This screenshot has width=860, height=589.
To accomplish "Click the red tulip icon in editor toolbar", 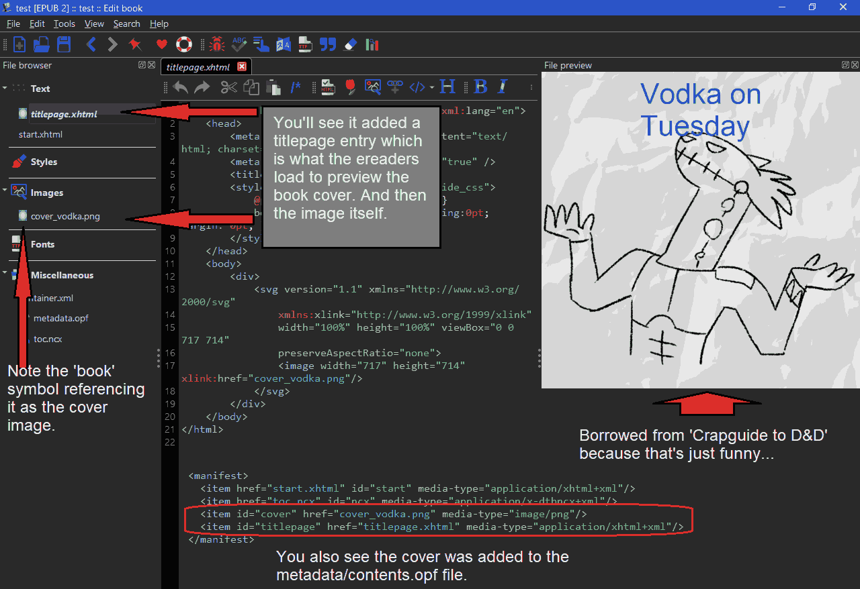I will 350,87.
